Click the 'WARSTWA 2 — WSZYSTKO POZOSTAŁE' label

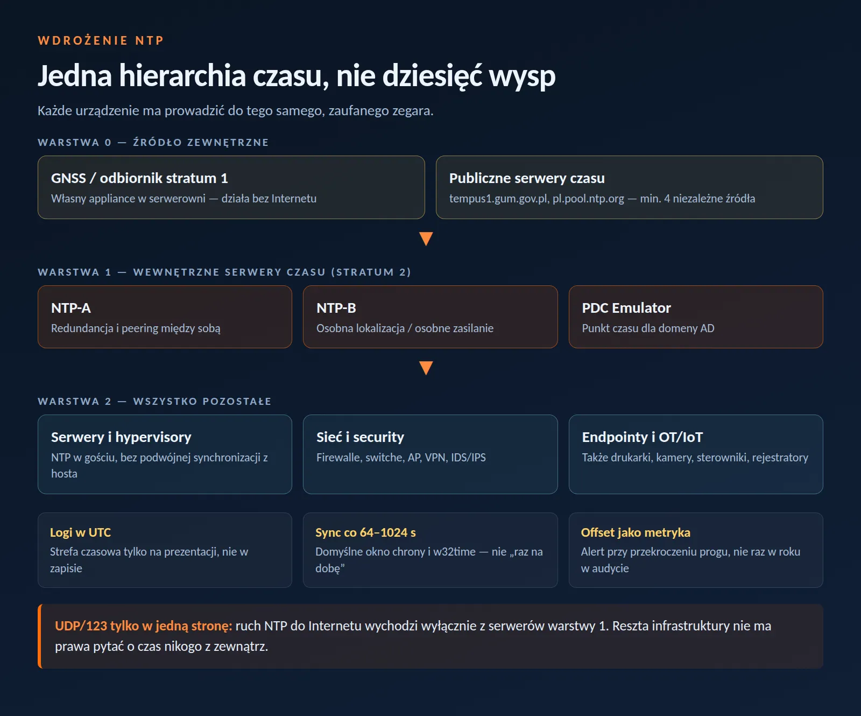click(154, 401)
